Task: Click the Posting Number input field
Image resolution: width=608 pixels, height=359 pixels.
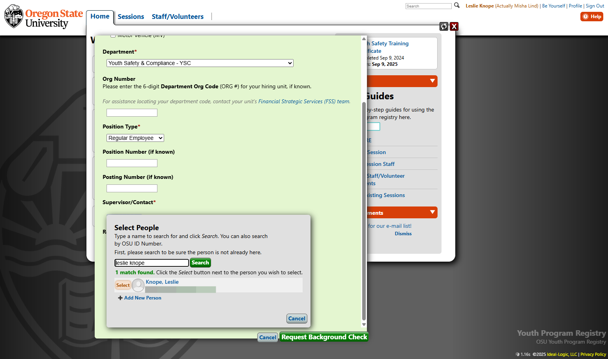Action: [132, 188]
